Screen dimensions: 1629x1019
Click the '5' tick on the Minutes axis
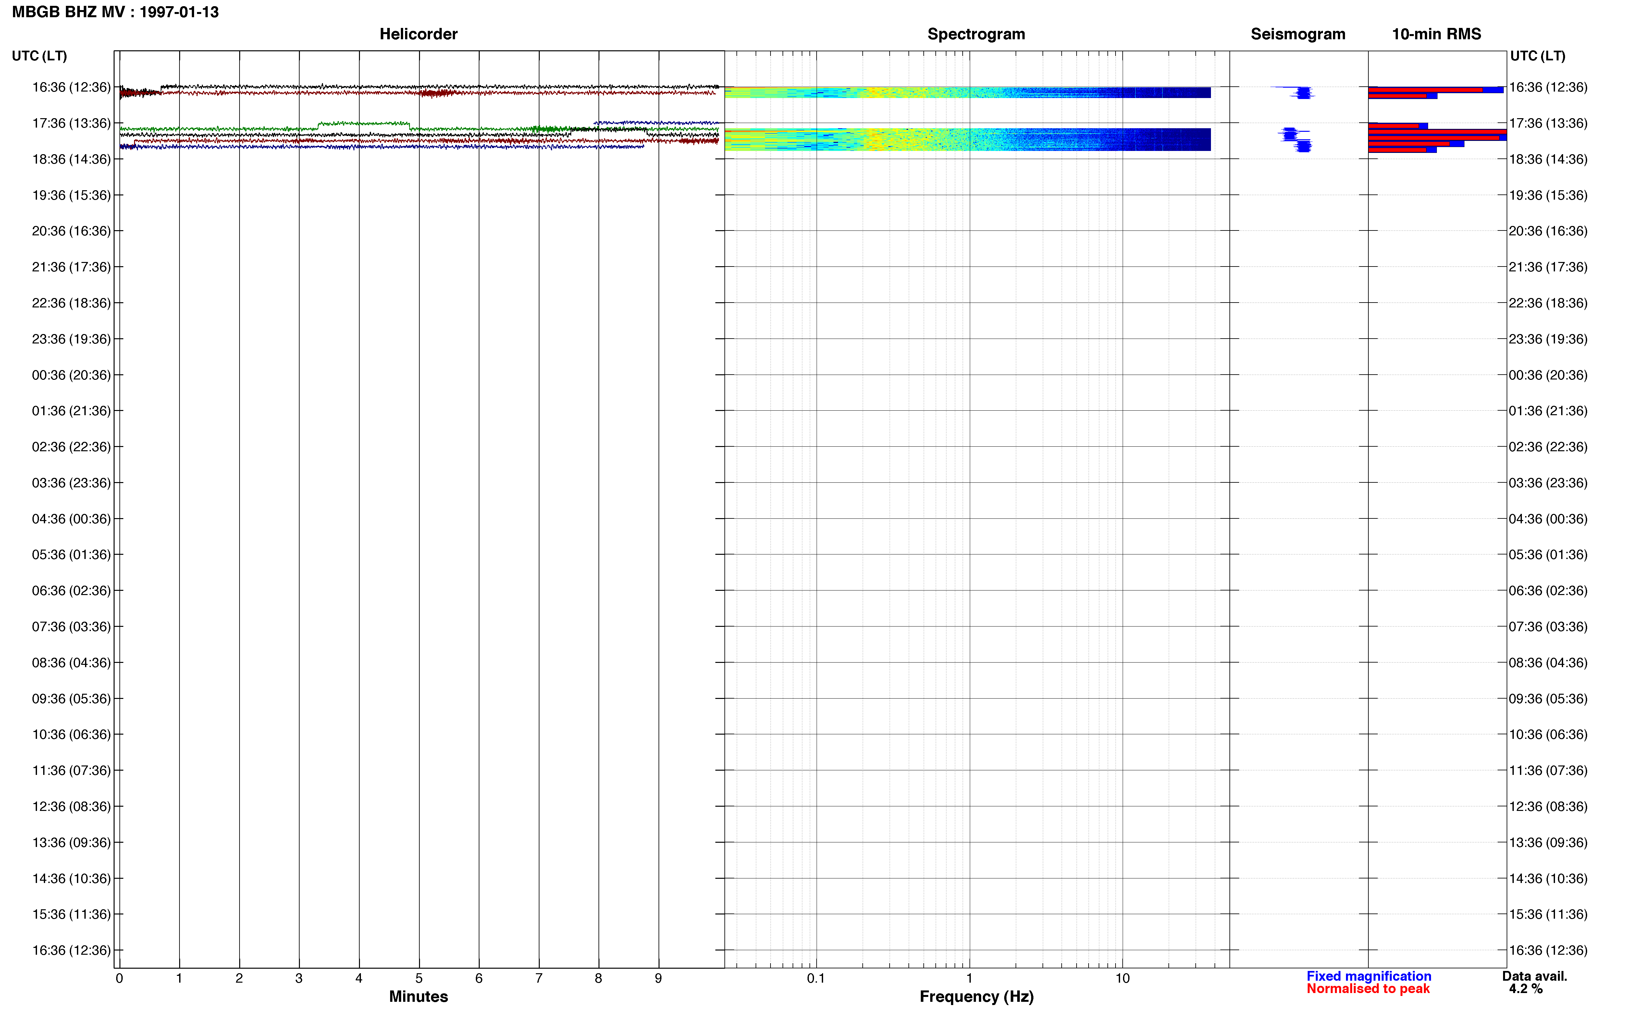pyautogui.click(x=419, y=978)
